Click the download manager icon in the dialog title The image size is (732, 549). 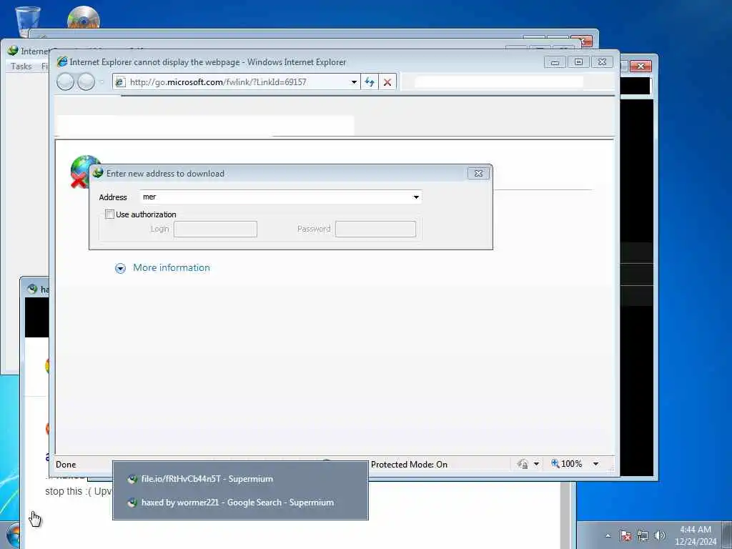pyautogui.click(x=97, y=173)
